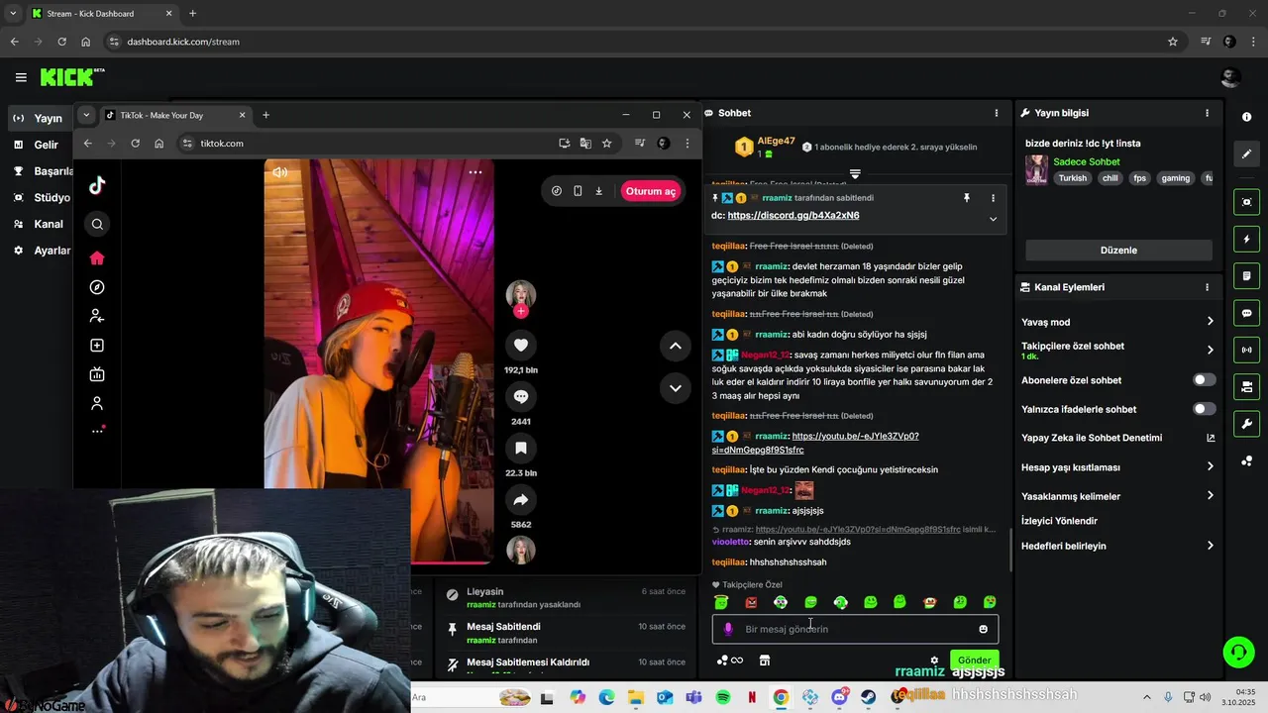Viewport: 1268px width, 713px height.
Task: Open new tab in TikTok window
Action: tap(265, 115)
